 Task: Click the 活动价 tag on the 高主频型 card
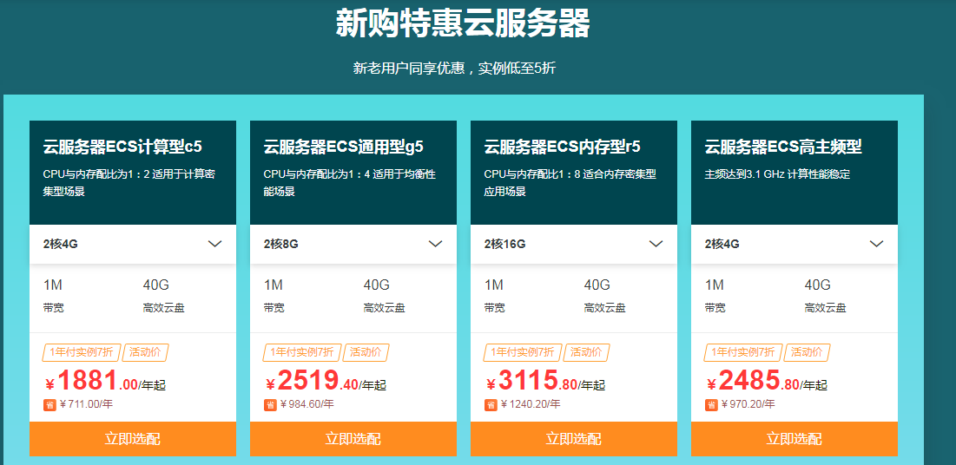pyautogui.click(x=808, y=352)
